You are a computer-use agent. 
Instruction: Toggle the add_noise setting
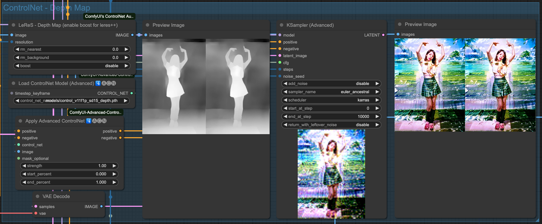coord(331,84)
